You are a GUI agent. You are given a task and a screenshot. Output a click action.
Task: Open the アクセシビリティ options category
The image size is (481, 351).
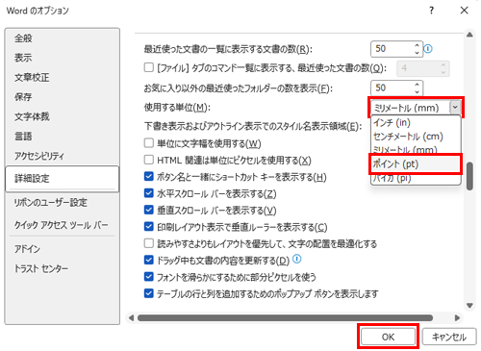click(x=63, y=156)
